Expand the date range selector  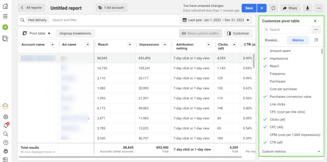click(x=216, y=20)
